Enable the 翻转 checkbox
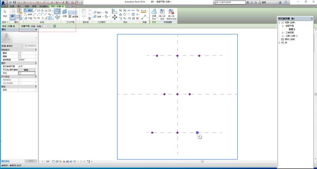 tap(20, 53)
